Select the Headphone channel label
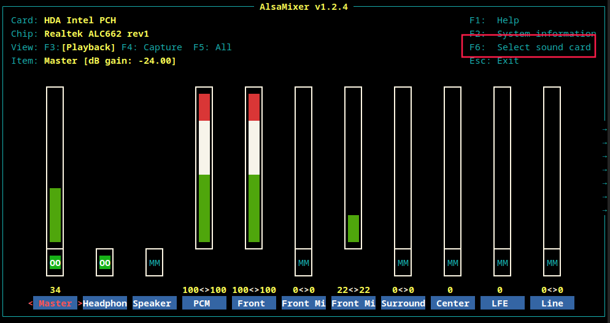This screenshot has width=610, height=323. click(105, 303)
